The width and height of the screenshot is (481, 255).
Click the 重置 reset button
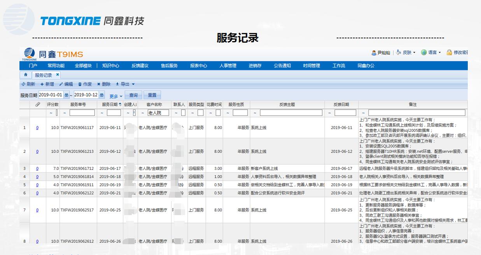(x=152, y=95)
